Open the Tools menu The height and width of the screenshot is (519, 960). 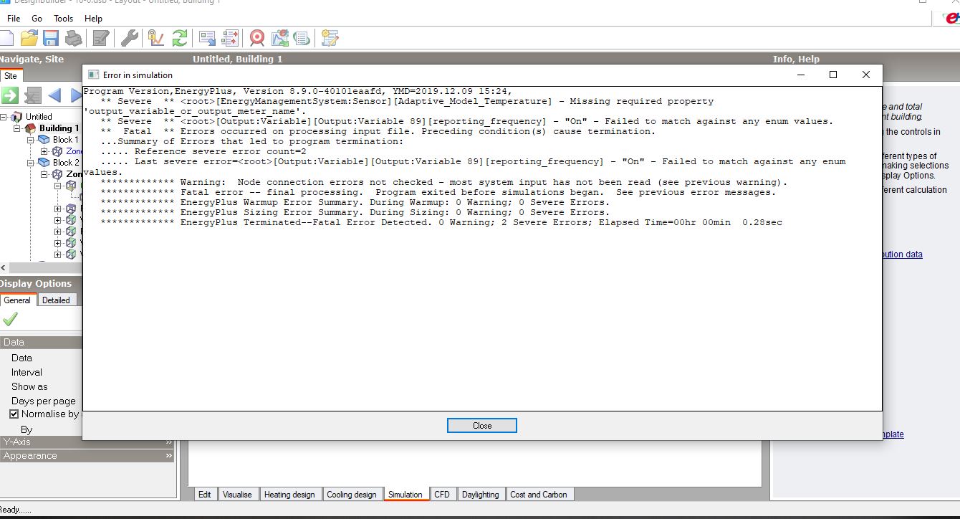point(63,19)
